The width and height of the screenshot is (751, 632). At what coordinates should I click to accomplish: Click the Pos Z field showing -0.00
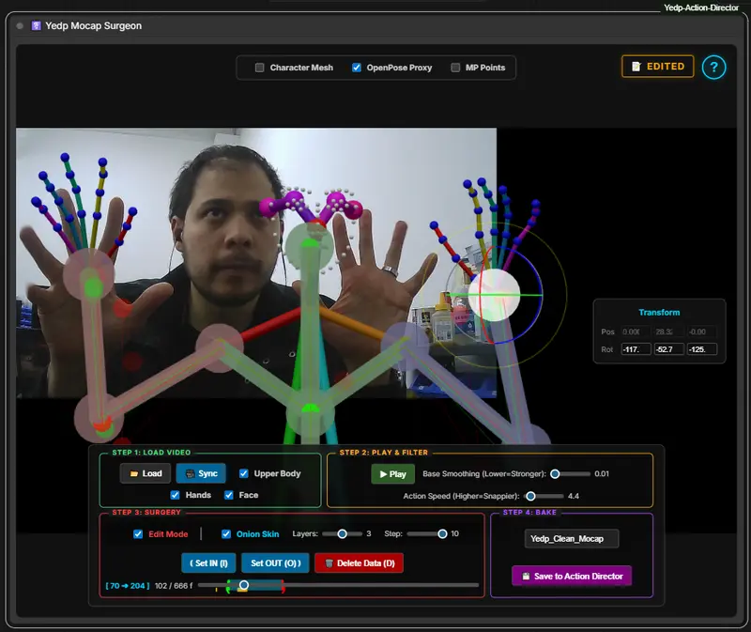[x=702, y=331]
